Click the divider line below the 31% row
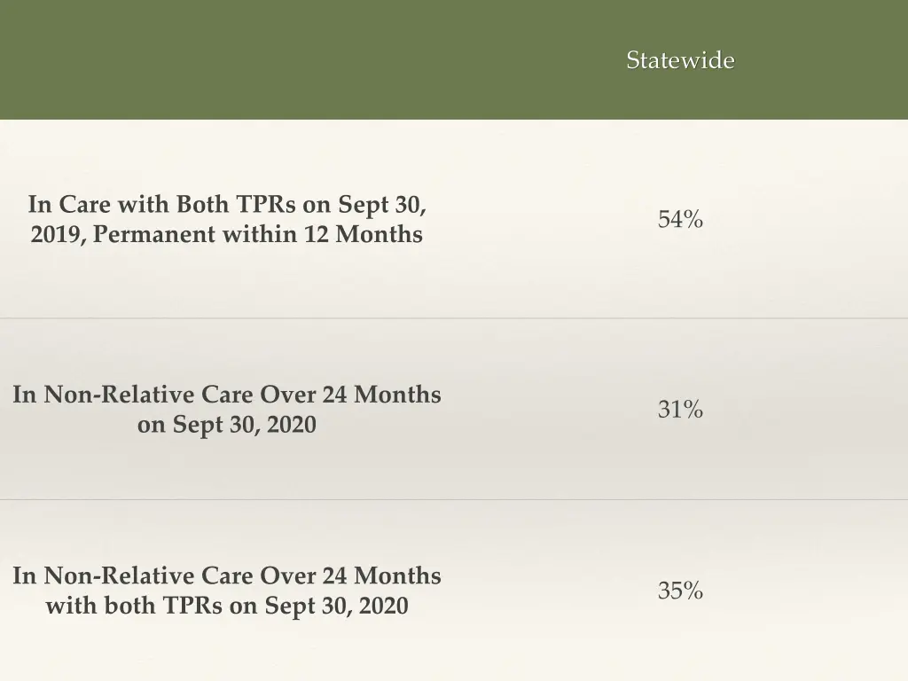The width and height of the screenshot is (908, 681). pyautogui.click(x=454, y=499)
